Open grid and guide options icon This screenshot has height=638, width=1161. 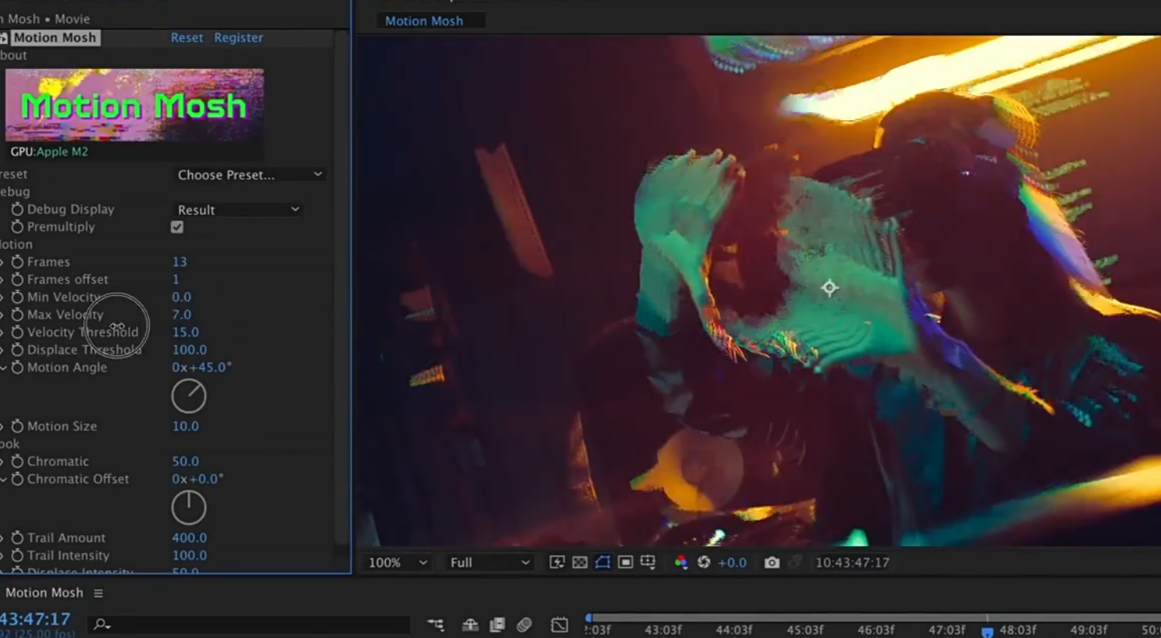[648, 562]
